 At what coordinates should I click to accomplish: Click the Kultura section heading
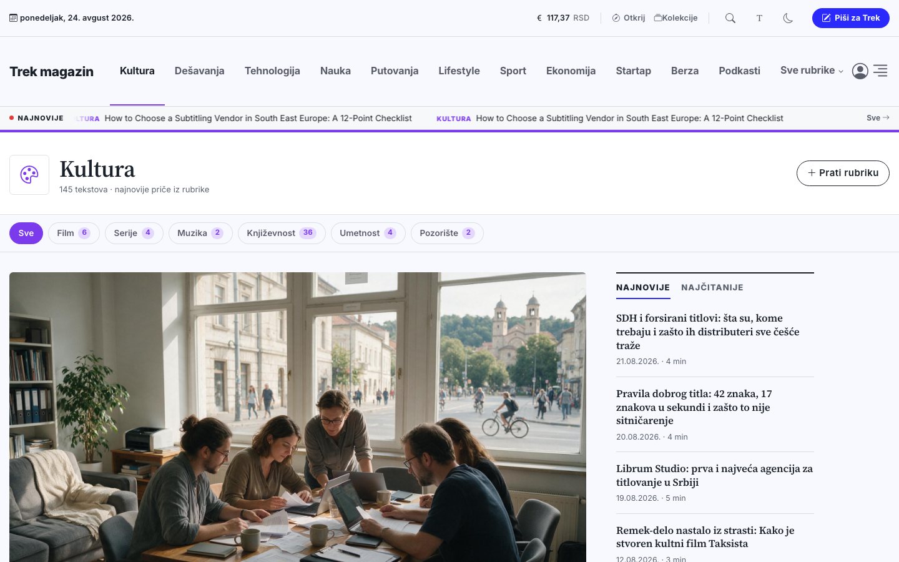tap(97, 169)
